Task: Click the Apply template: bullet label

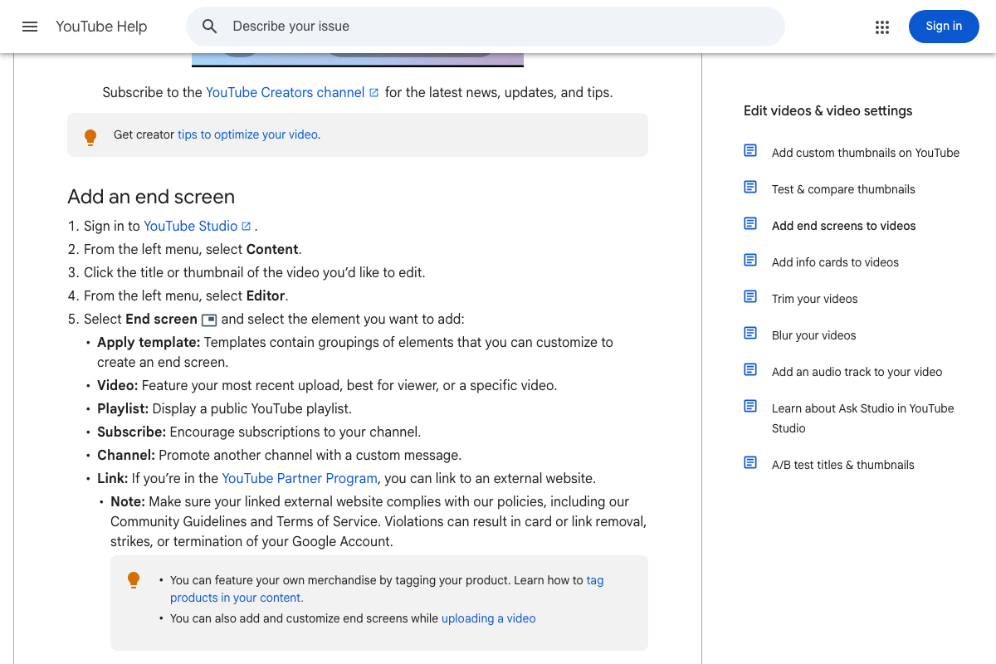Action: pos(149,342)
